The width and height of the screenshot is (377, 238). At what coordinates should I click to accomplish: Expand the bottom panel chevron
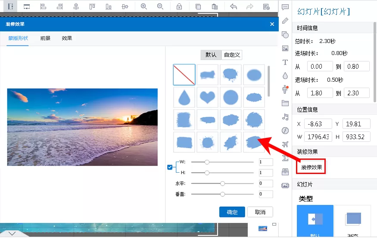[12, 233]
